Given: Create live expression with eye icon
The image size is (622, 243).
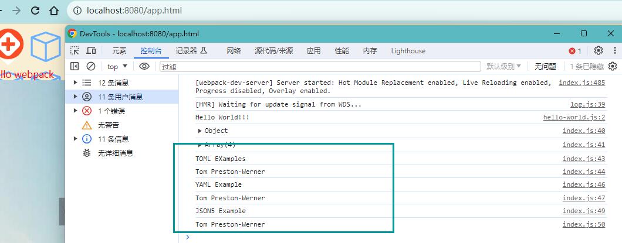Looking at the screenshot, I should (144, 67).
